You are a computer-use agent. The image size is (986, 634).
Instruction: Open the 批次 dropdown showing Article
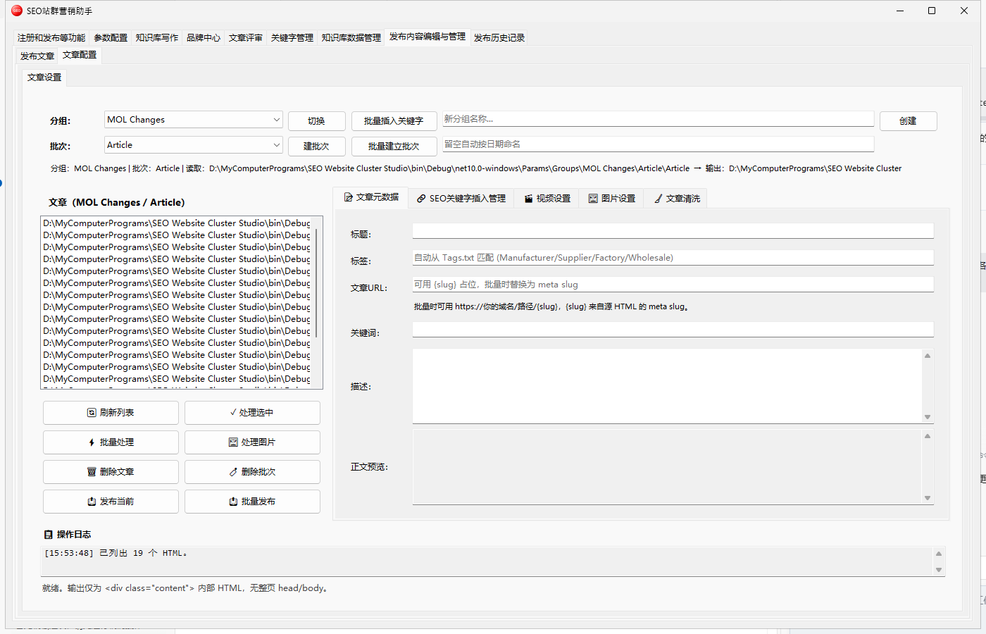[x=193, y=145]
